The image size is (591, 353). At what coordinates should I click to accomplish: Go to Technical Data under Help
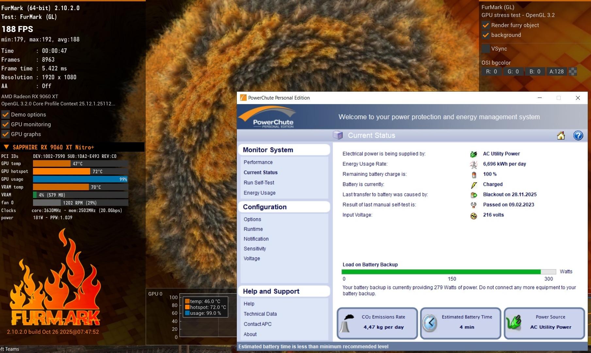[x=260, y=314]
